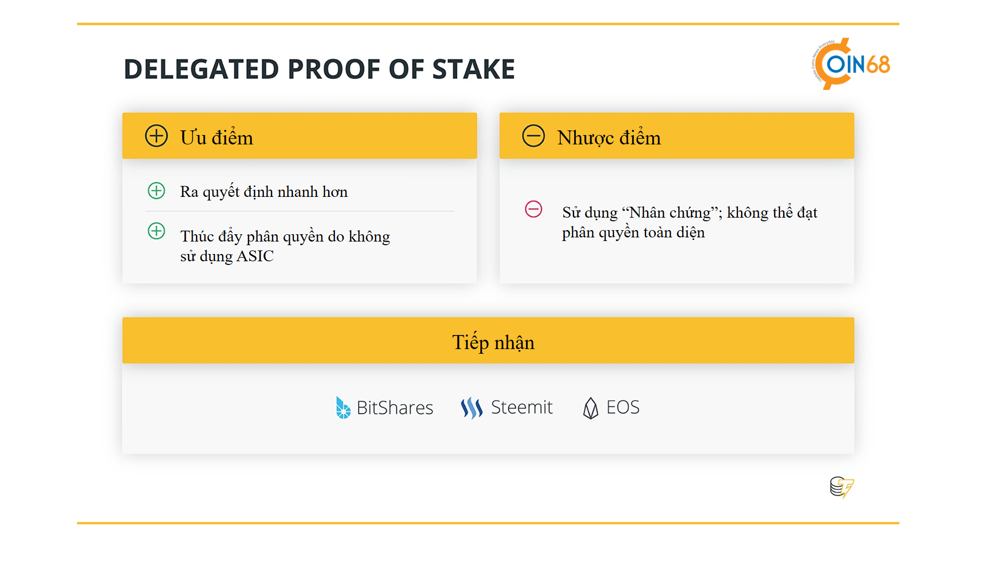Click green plus icon next to Ra quyết định
Image resolution: width=997 pixels, height=561 pixels.
(x=156, y=191)
